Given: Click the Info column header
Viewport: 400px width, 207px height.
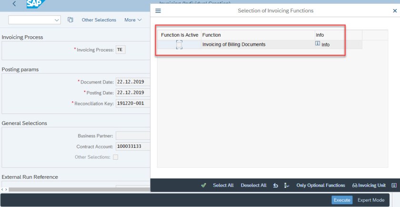Looking at the screenshot, I should (x=339, y=35).
